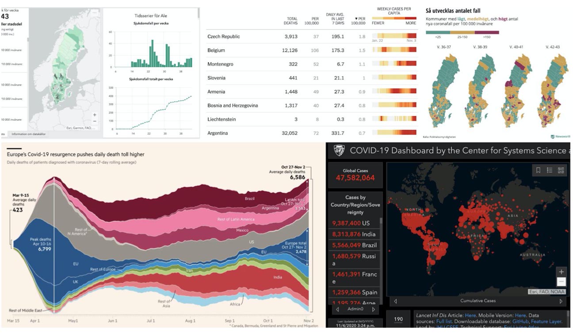Click the purple >150 legend swatch
Viewport: 573px width, 333px height.
(x=486, y=32)
